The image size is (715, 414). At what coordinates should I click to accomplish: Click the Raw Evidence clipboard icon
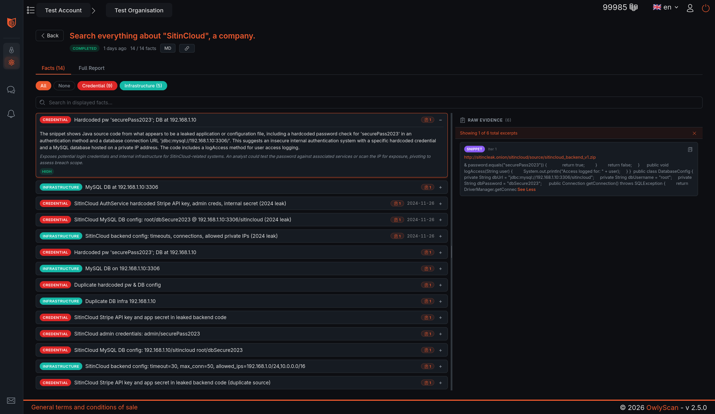[x=462, y=120]
